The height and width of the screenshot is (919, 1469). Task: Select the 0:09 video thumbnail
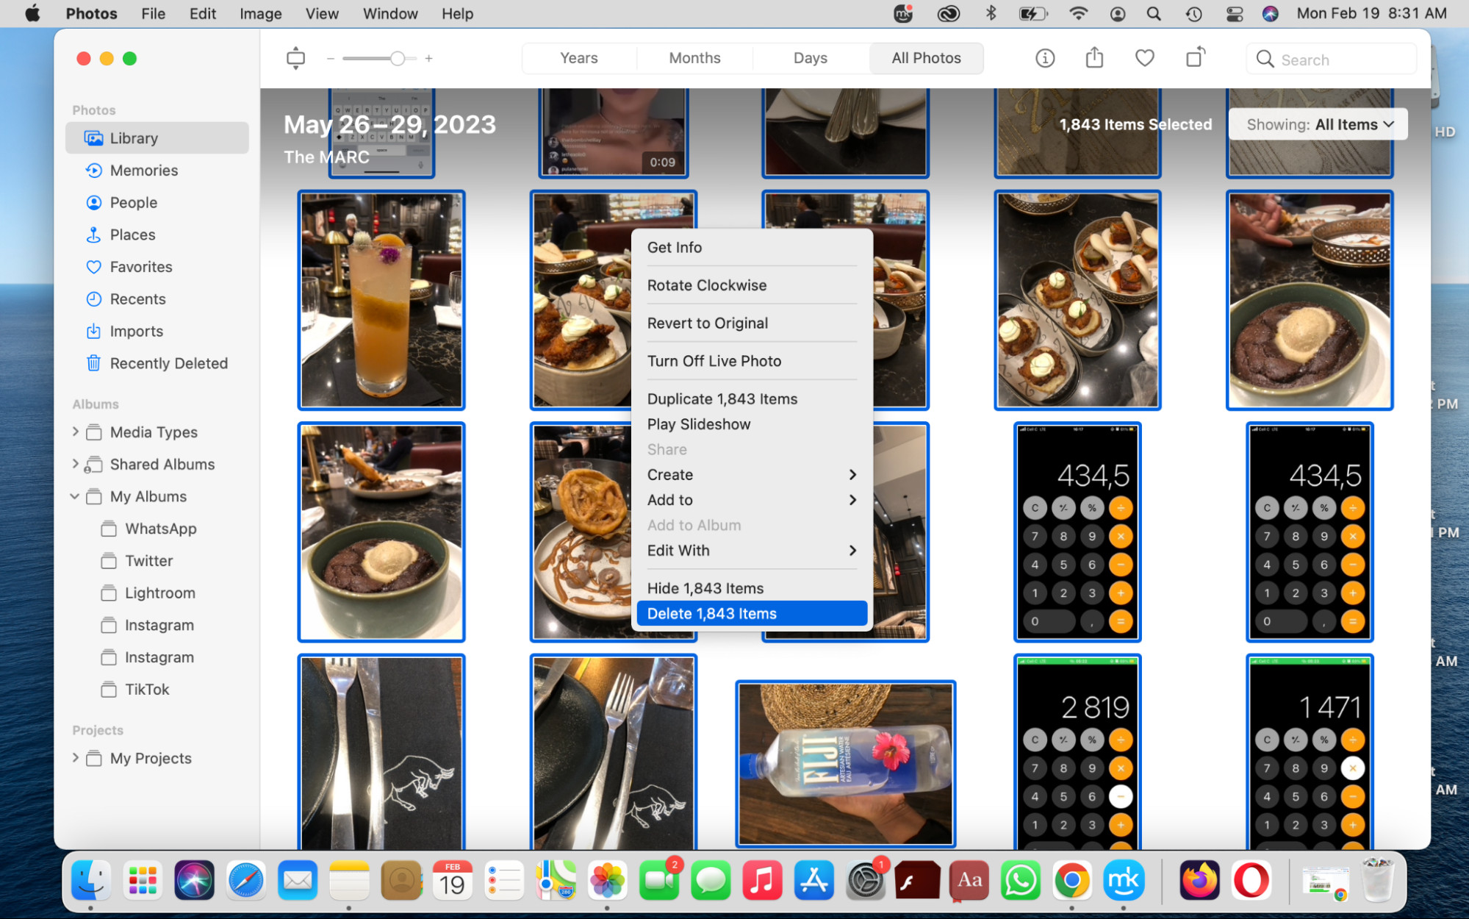coord(613,132)
